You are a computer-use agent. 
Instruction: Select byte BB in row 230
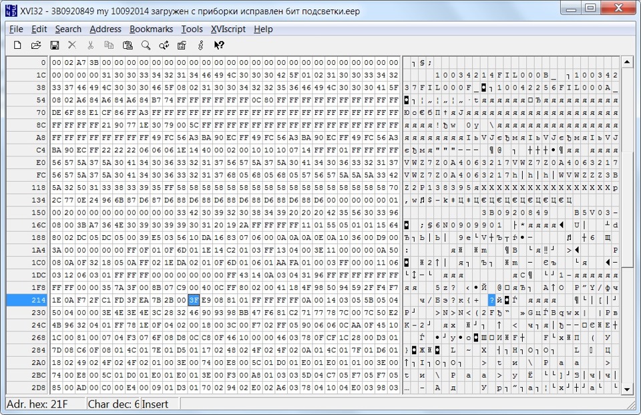pyautogui.click(x=244, y=313)
